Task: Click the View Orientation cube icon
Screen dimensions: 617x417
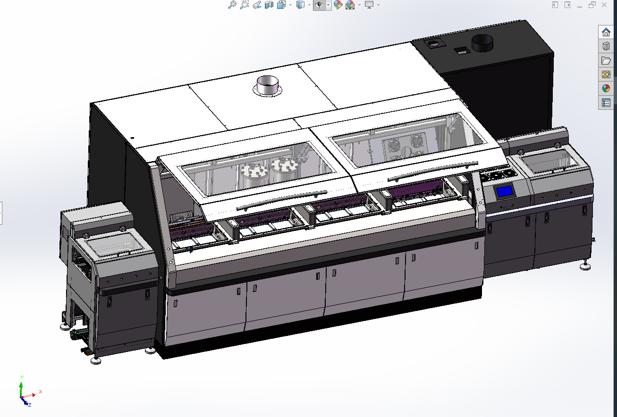Action: [x=281, y=5]
